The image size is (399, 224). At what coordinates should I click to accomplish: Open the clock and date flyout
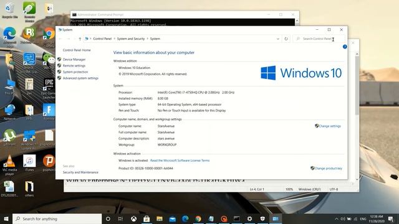tap(377, 218)
